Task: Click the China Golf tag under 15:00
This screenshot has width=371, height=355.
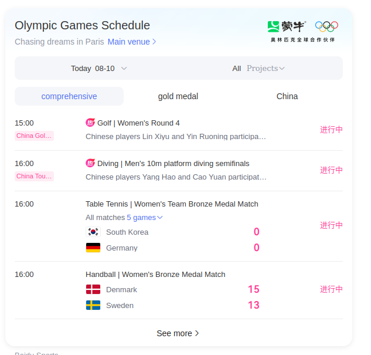Action: coord(34,136)
